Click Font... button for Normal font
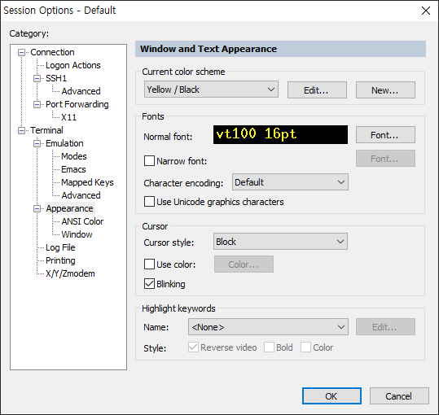The image size is (439, 415). (x=385, y=135)
